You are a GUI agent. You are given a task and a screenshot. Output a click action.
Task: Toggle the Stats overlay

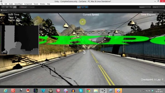click(x=156, y=12)
